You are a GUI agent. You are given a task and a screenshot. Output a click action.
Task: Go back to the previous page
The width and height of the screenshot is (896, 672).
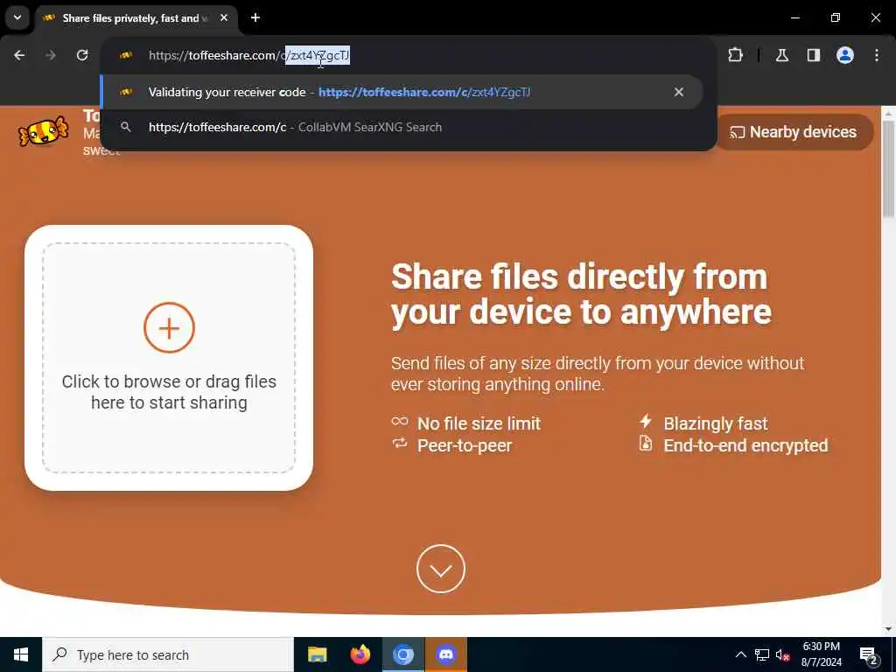click(x=19, y=55)
